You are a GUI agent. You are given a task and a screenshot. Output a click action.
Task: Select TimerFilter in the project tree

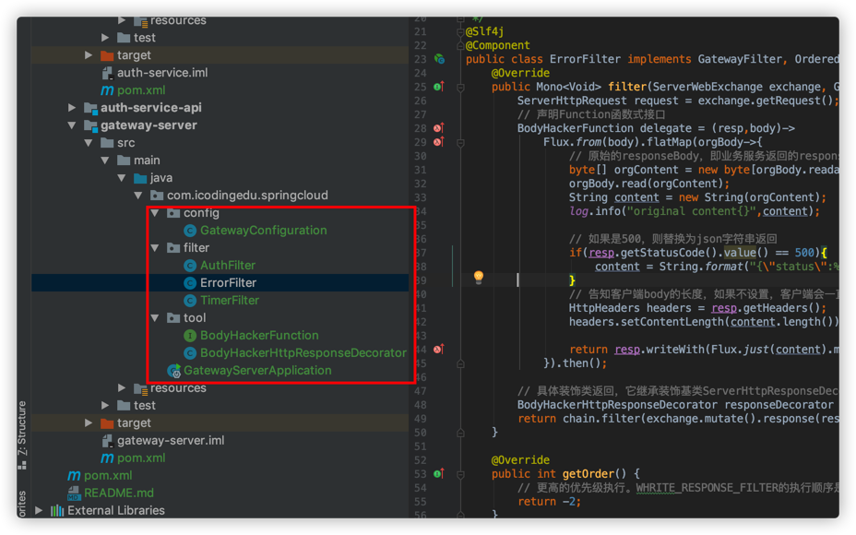pyautogui.click(x=230, y=301)
